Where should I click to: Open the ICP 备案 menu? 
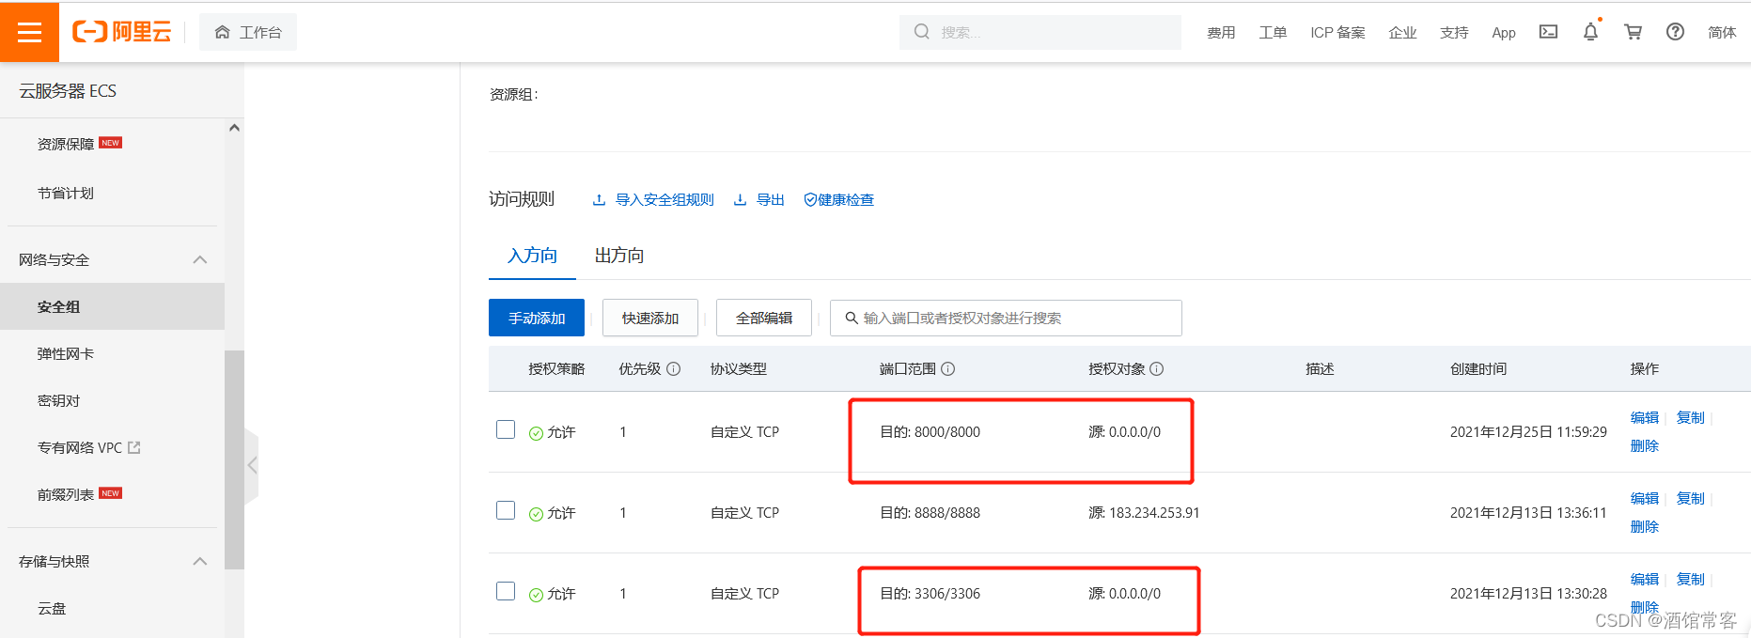[x=1337, y=32]
